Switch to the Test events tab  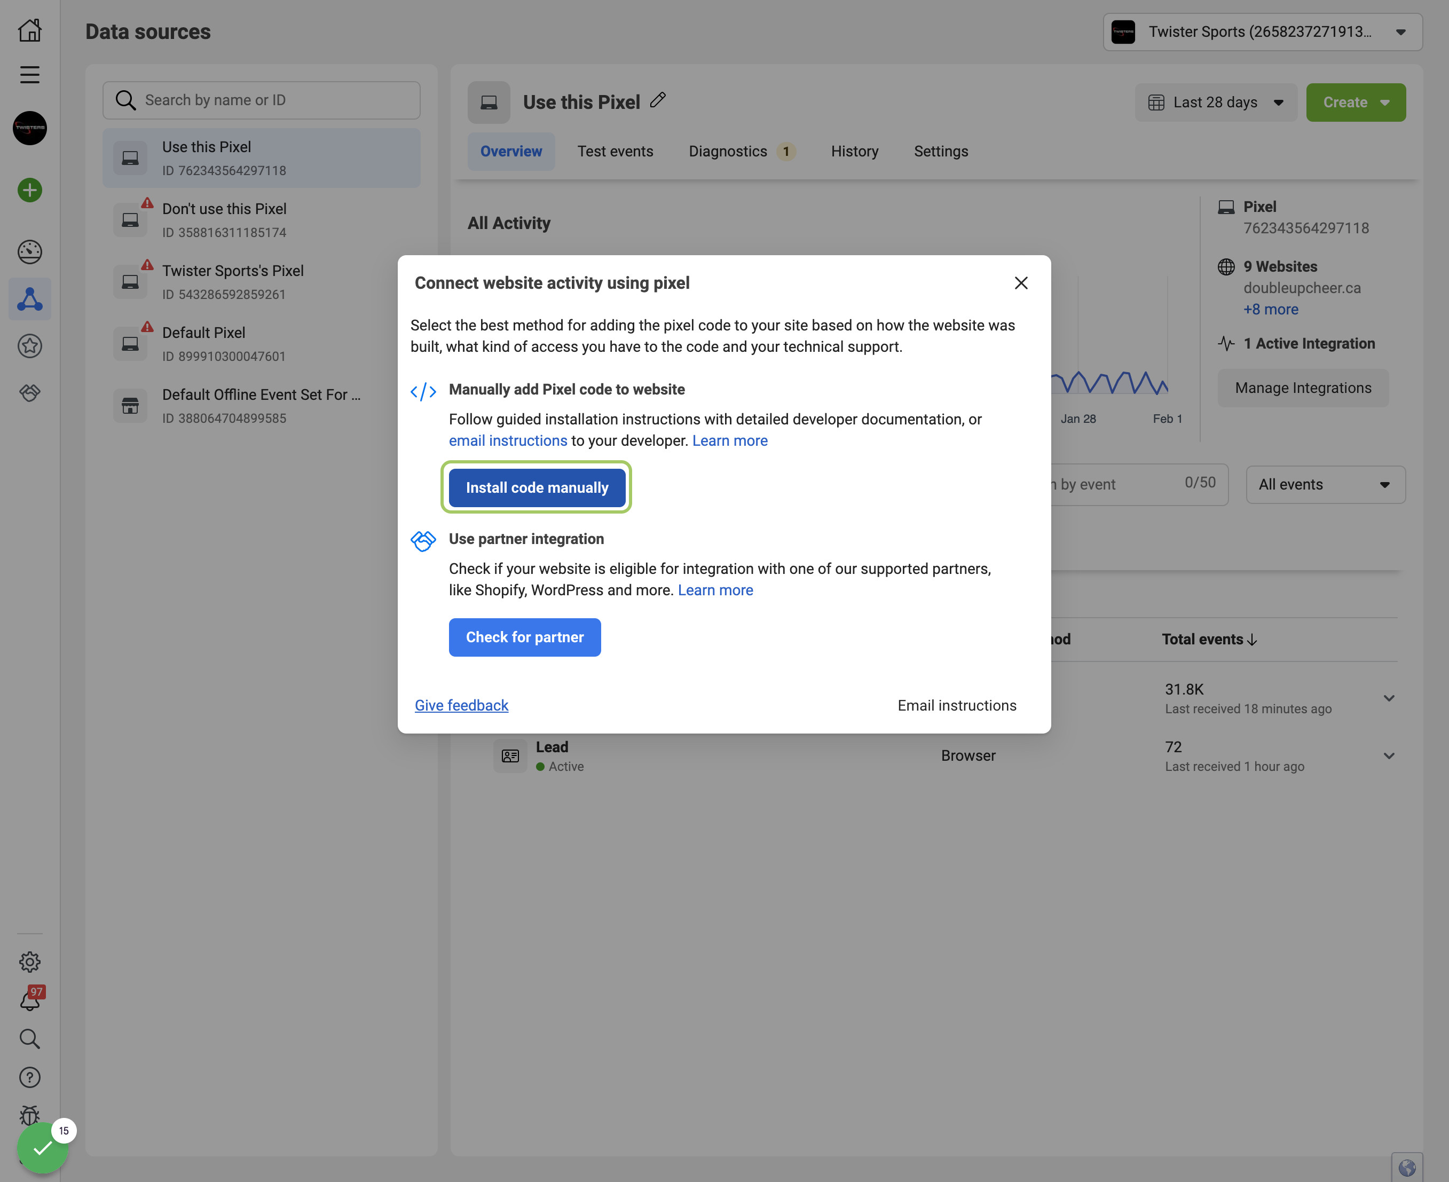click(x=615, y=151)
